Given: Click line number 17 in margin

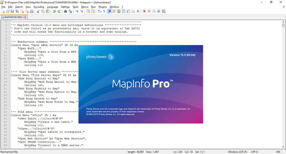Looking at the screenshot, I should [x=5, y=75].
